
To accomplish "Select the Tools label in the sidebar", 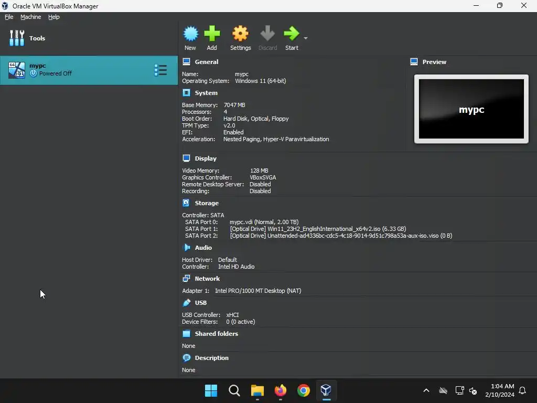I will coord(37,38).
